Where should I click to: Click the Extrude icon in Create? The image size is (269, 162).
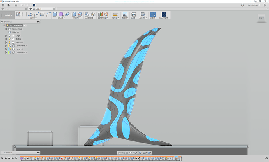pyautogui.click(x=55, y=14)
